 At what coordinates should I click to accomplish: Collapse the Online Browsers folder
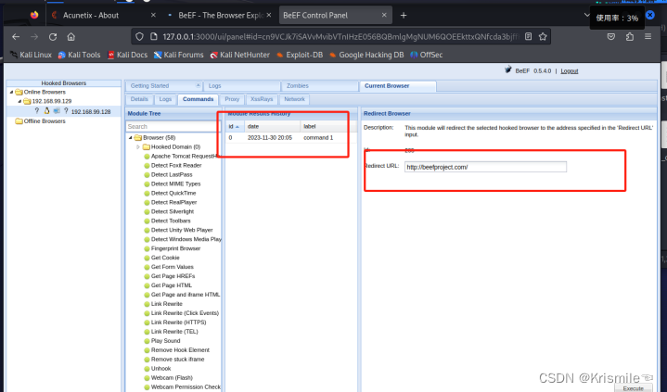[11, 92]
